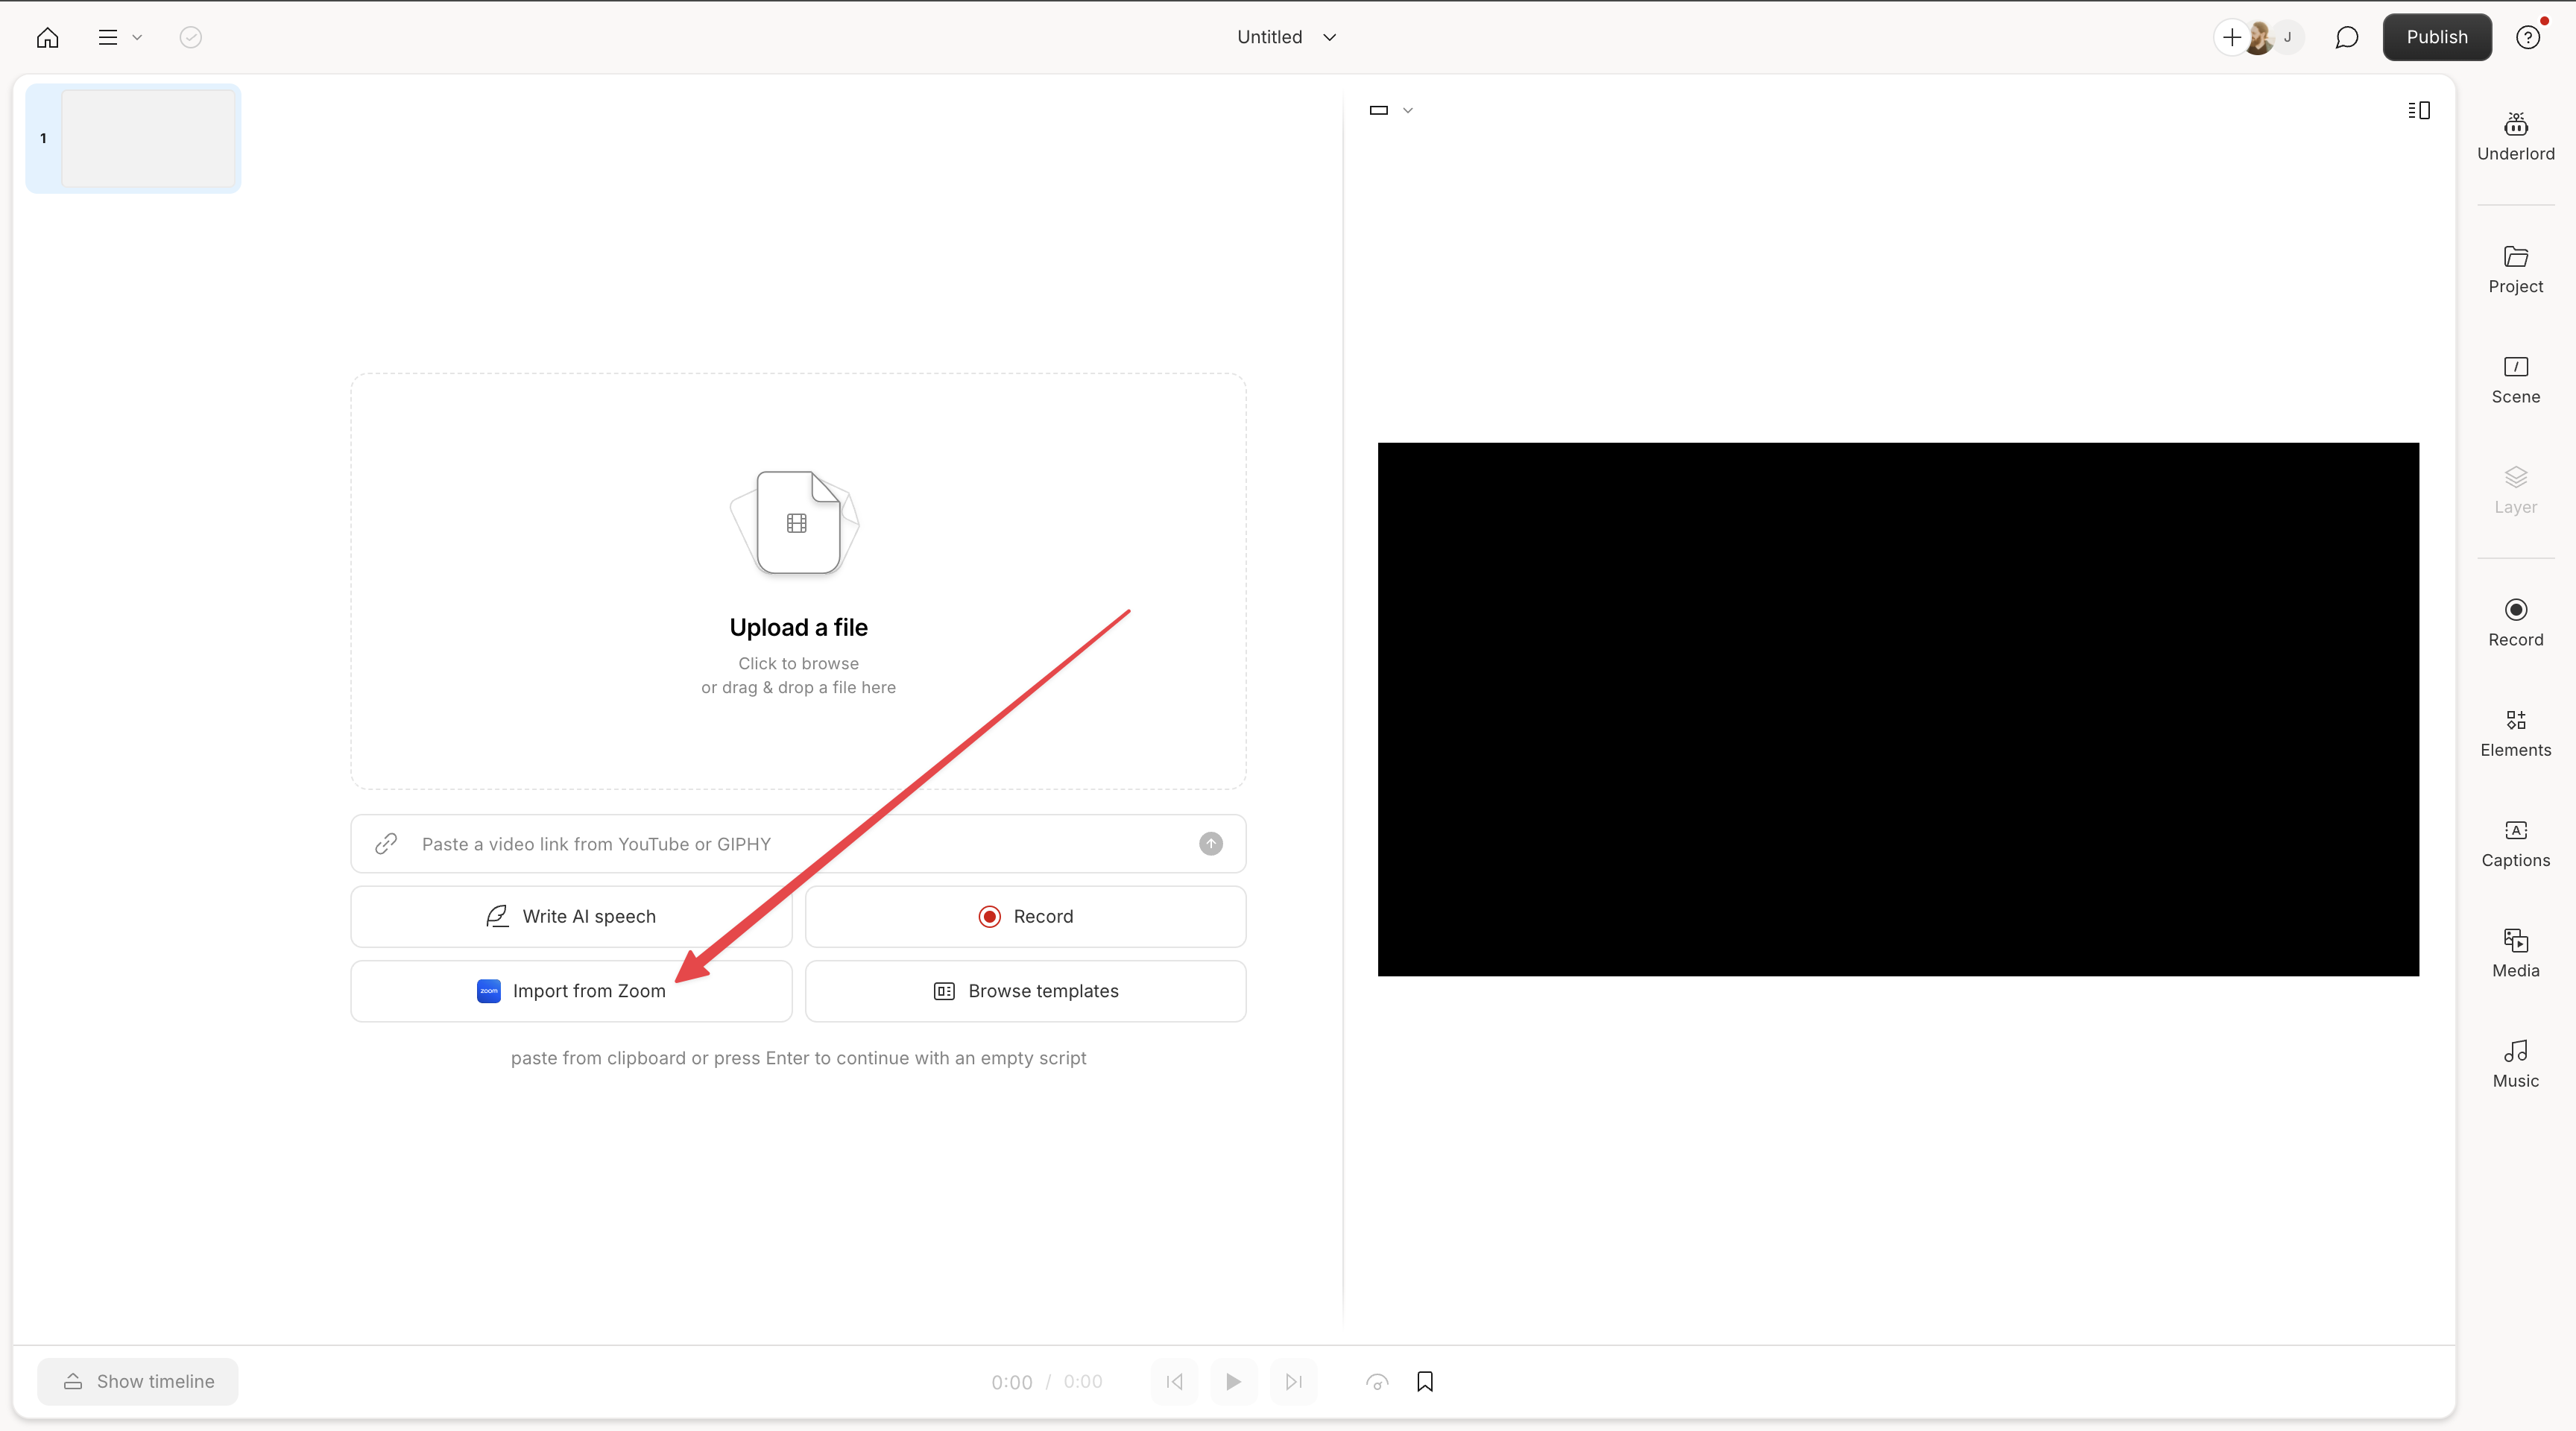Check the sync status checkmark icon

pos(190,37)
